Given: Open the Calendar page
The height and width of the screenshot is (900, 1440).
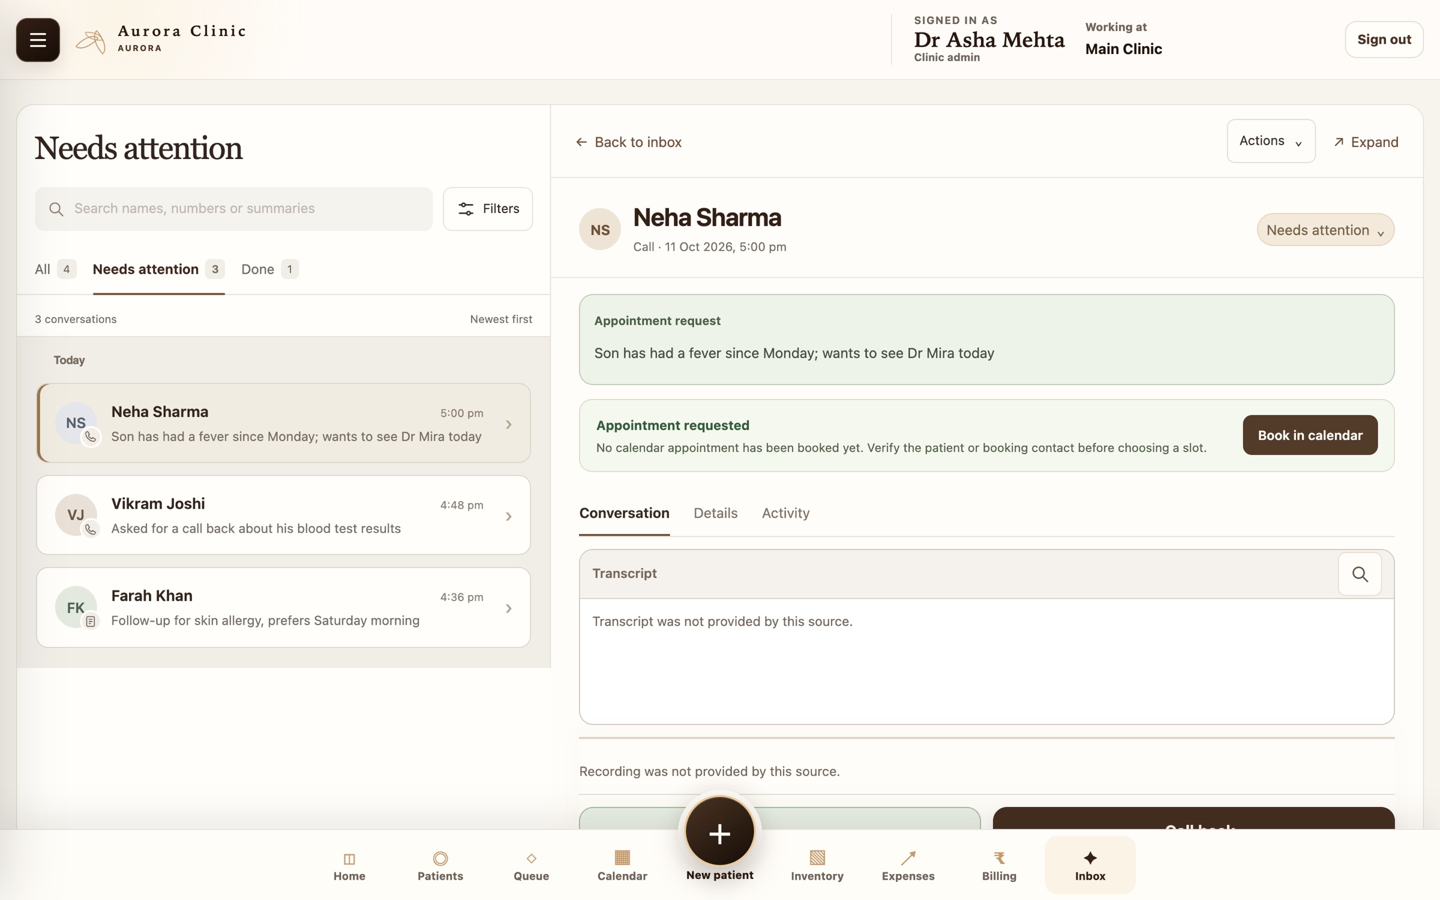Looking at the screenshot, I should 622,866.
